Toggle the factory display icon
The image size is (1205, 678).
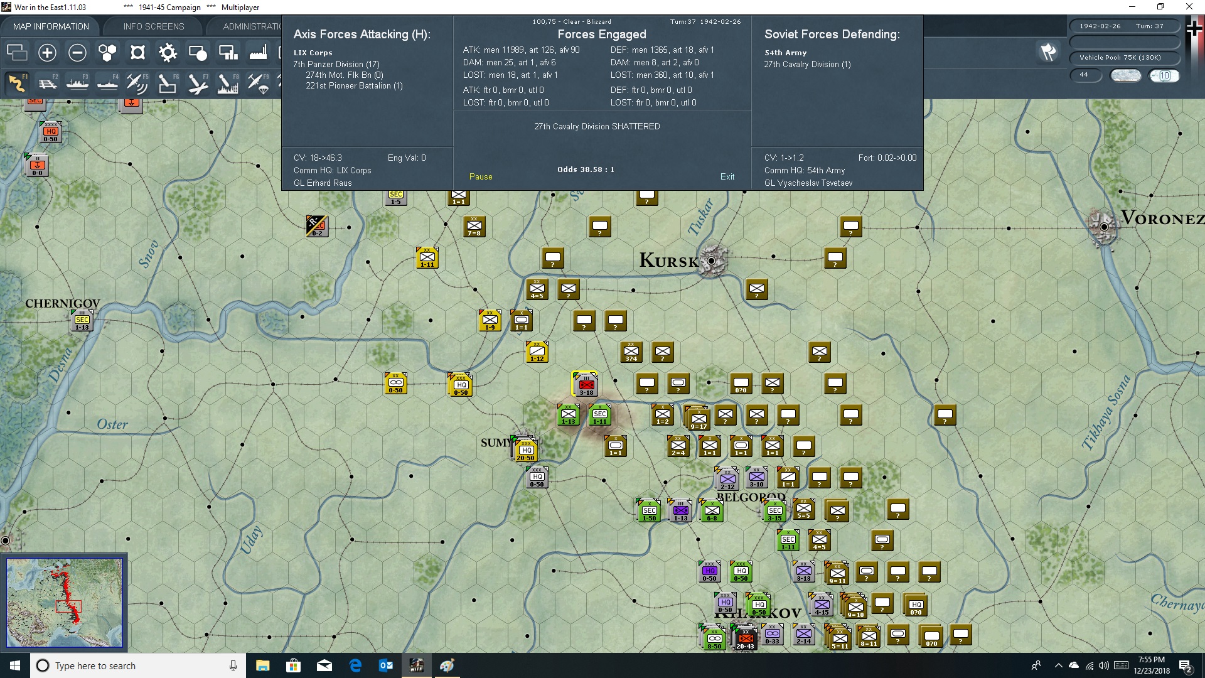258,53
